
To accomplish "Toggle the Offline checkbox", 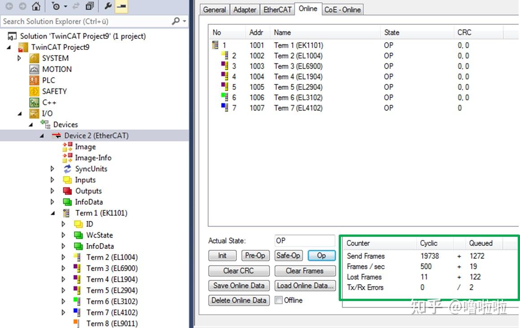I will [279, 300].
